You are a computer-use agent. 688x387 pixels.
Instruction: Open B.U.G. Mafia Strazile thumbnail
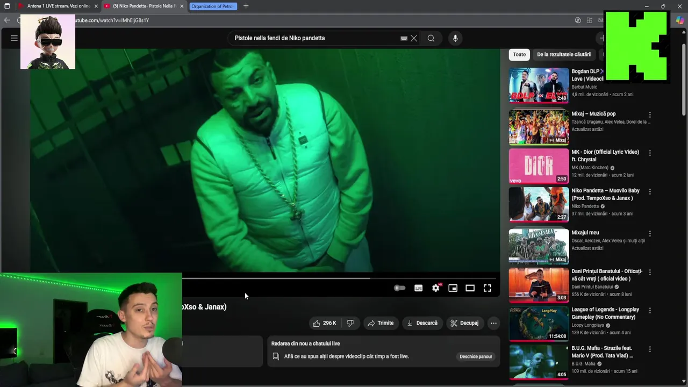click(x=539, y=362)
